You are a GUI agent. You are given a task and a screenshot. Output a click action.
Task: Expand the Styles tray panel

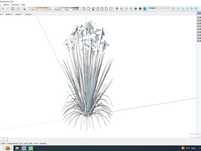click(x=199, y=23)
